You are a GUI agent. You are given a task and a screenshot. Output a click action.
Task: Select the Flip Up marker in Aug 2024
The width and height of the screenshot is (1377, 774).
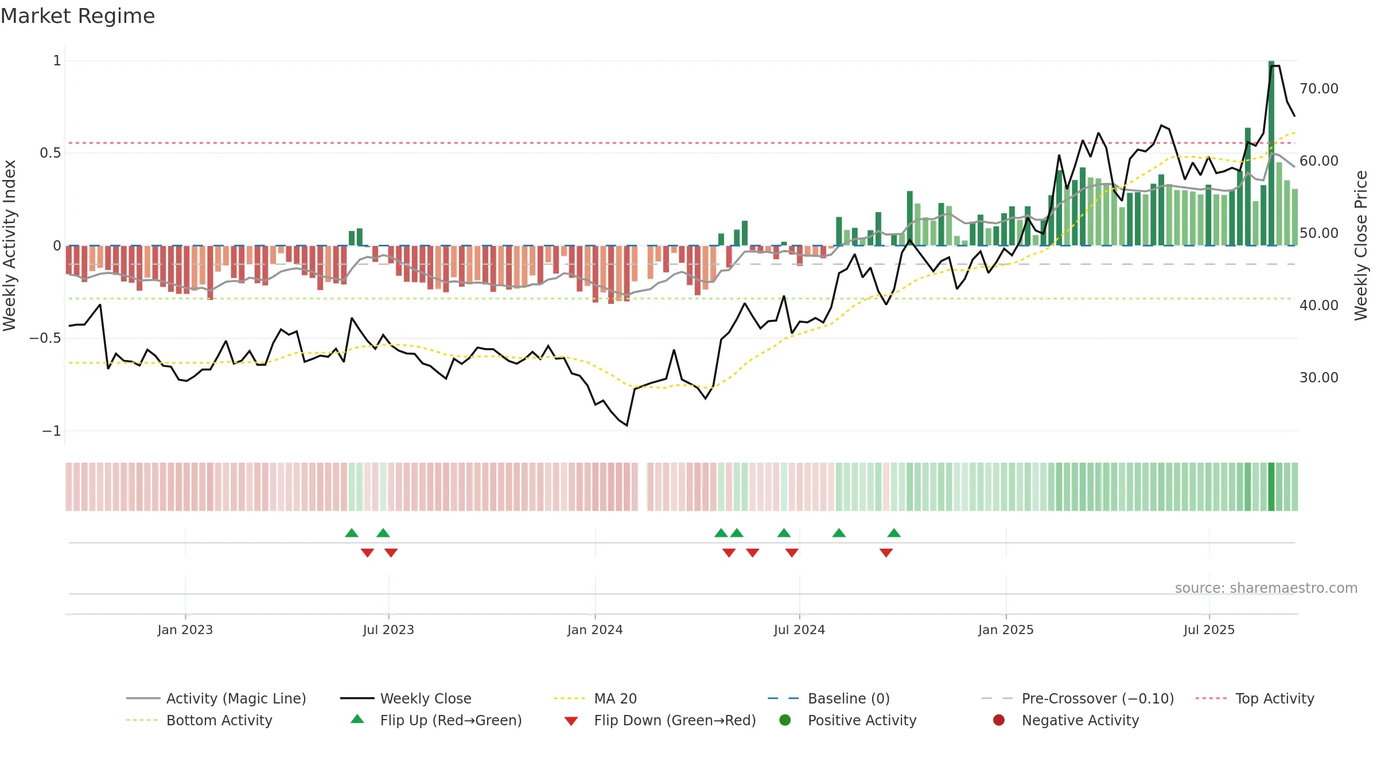tap(839, 533)
